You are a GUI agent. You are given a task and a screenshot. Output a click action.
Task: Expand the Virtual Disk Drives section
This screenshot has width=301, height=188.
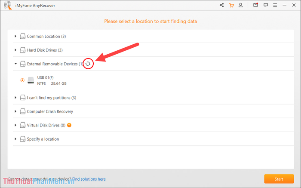15,125
